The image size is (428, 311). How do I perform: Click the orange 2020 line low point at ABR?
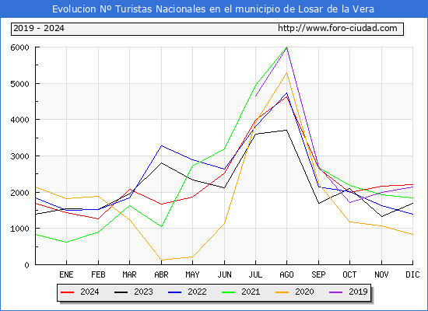pos(161,260)
